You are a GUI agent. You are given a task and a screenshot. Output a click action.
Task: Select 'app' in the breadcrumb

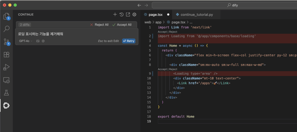pos(158,22)
